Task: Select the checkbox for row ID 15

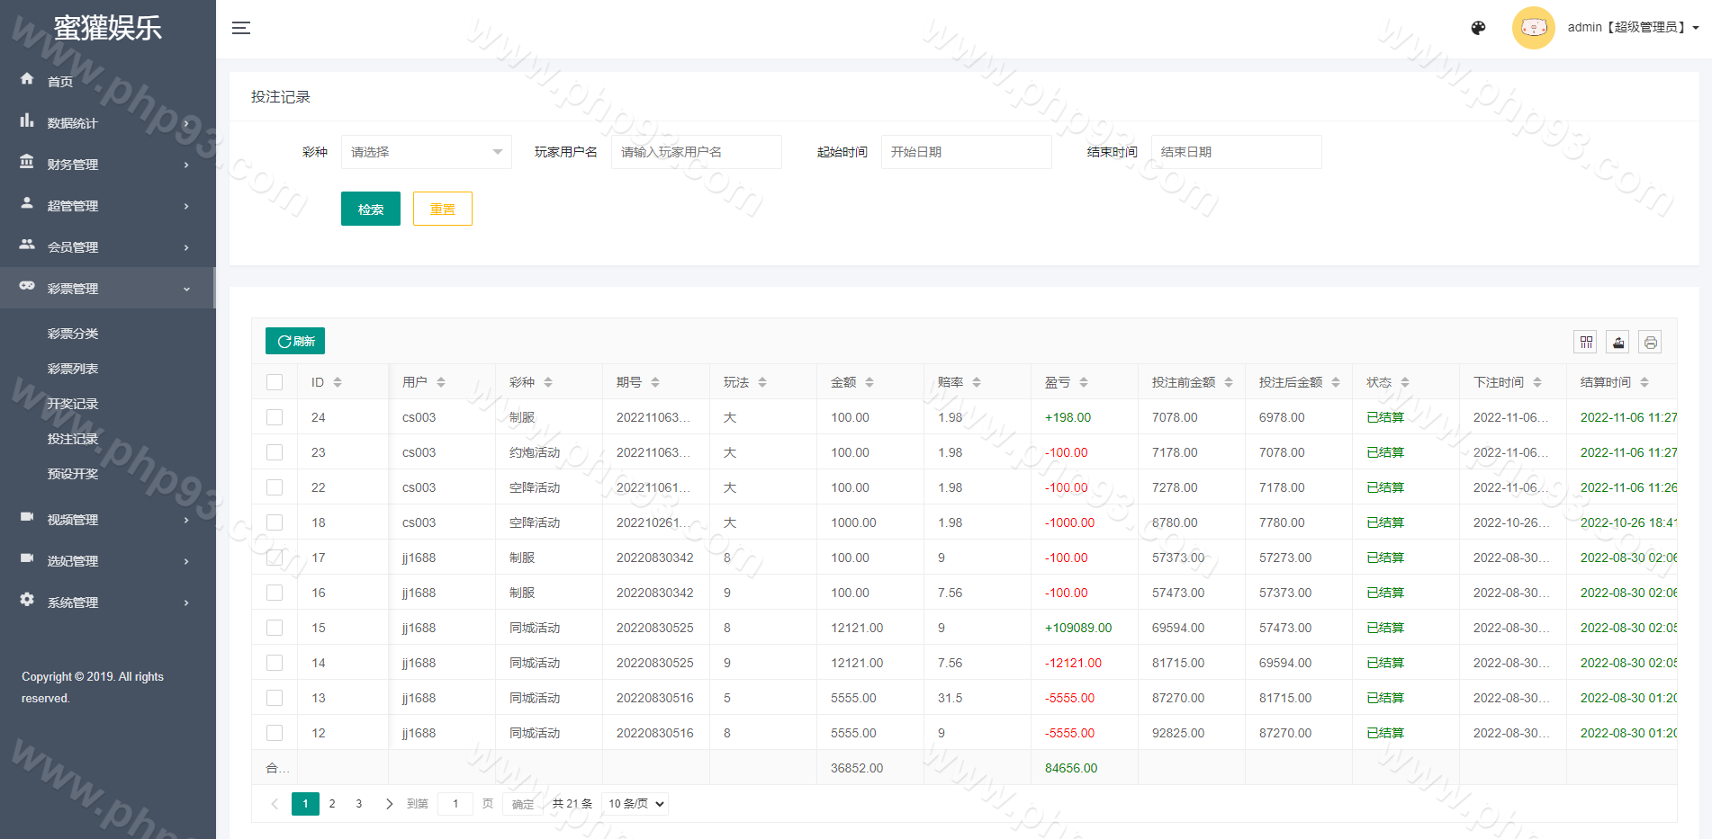Action: (275, 628)
